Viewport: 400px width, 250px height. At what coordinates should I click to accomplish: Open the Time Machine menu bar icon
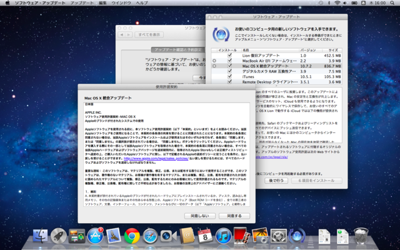(321, 2)
